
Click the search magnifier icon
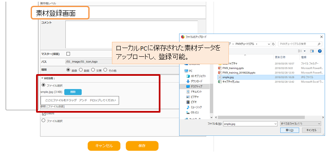319,44
